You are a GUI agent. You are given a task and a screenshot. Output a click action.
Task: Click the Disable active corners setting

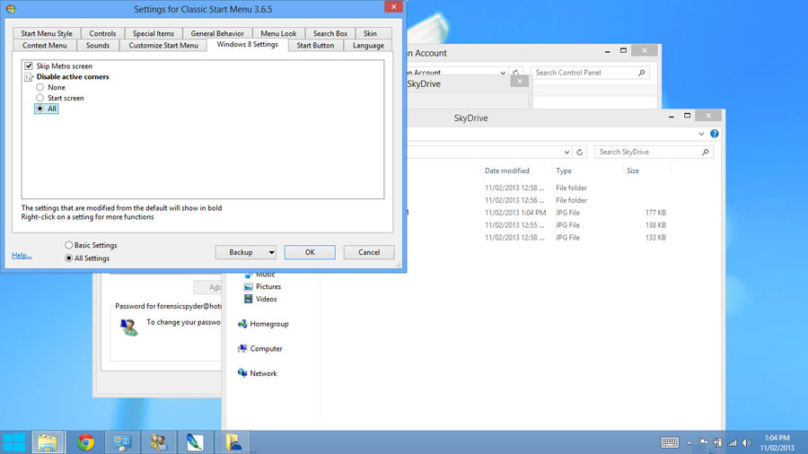coord(73,76)
